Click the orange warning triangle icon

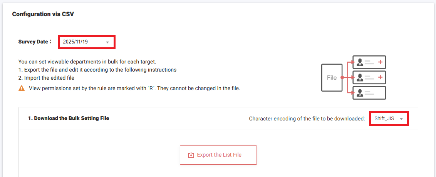coord(22,88)
